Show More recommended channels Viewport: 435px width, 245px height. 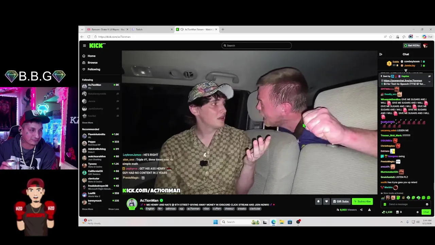tap(87, 209)
